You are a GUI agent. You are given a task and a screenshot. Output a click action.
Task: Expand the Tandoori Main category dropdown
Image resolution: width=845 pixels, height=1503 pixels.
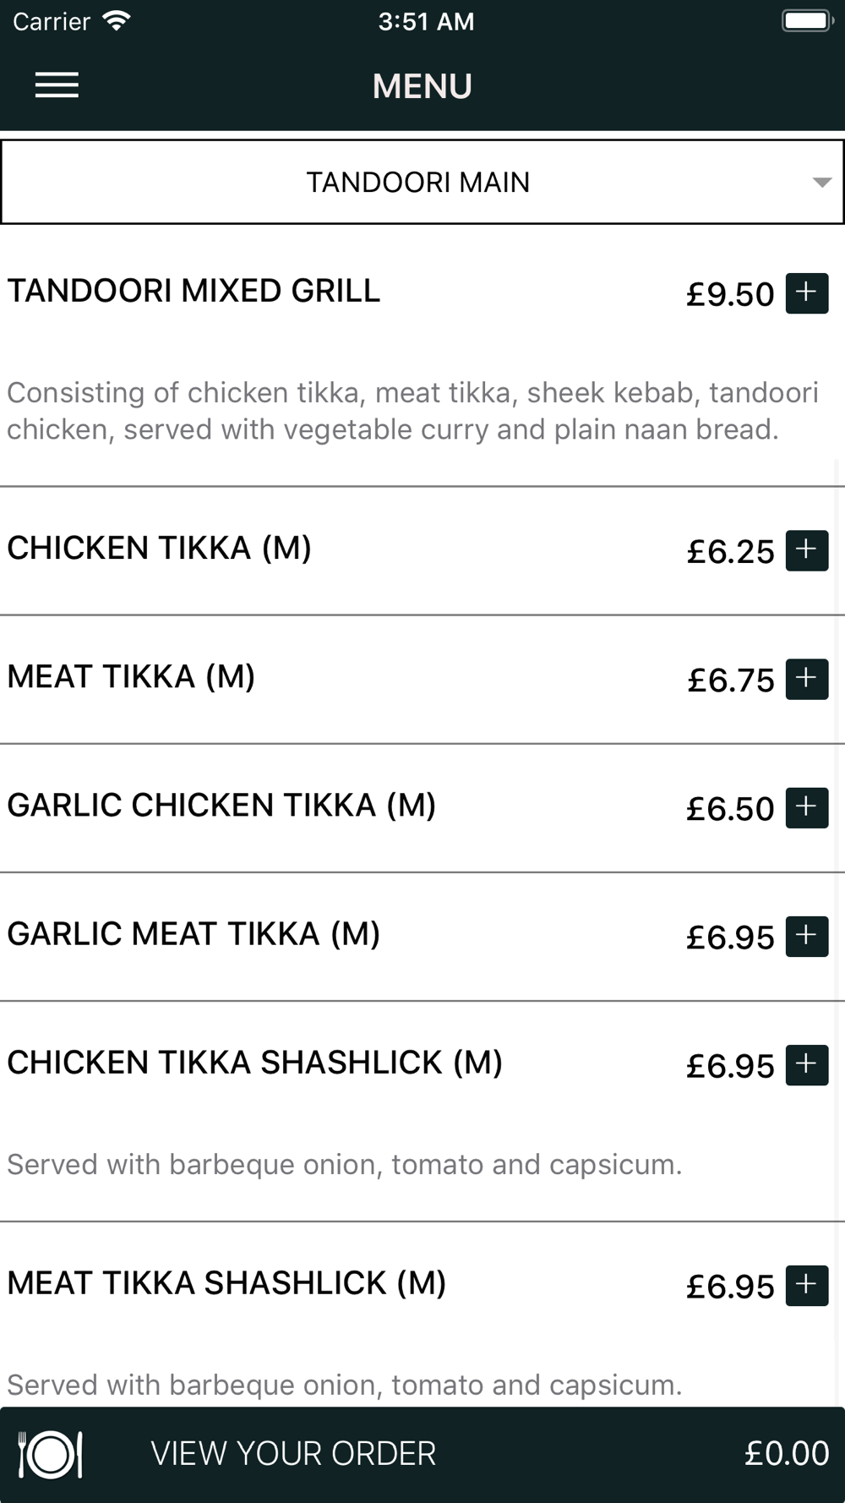(x=422, y=182)
